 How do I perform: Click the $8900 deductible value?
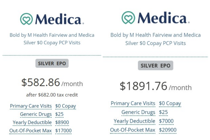62,122
